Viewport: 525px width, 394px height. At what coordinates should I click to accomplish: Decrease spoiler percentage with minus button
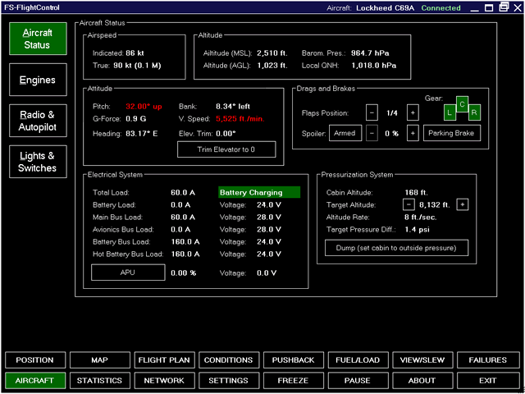point(372,134)
